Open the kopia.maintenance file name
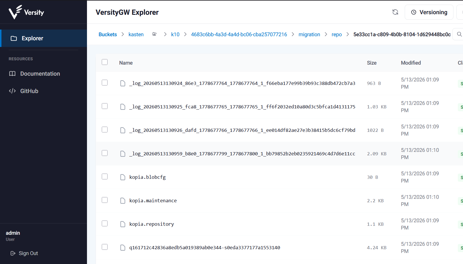463x264 pixels. [x=153, y=201]
